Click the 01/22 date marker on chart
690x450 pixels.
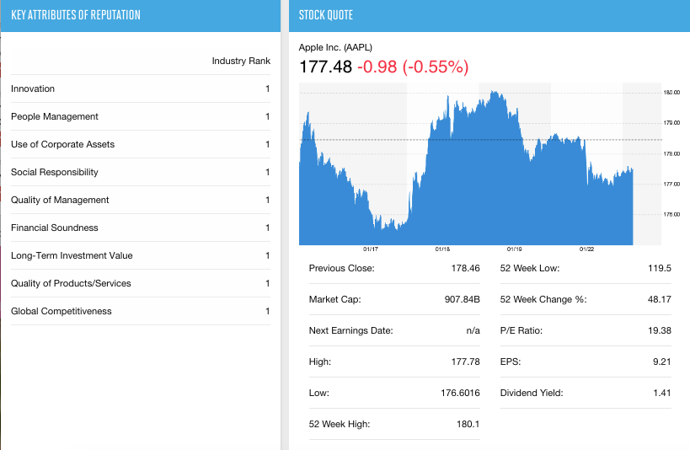[587, 249]
